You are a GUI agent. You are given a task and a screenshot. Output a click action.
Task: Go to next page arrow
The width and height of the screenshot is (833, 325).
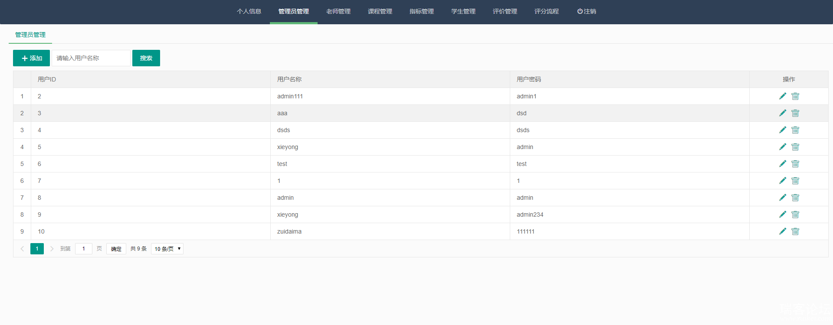point(52,249)
